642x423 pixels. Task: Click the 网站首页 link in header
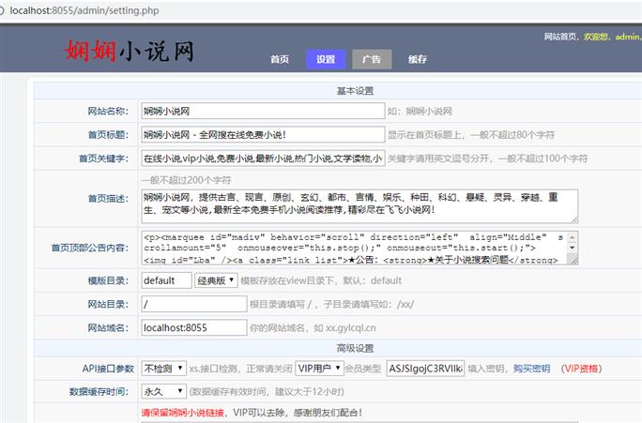(560, 37)
